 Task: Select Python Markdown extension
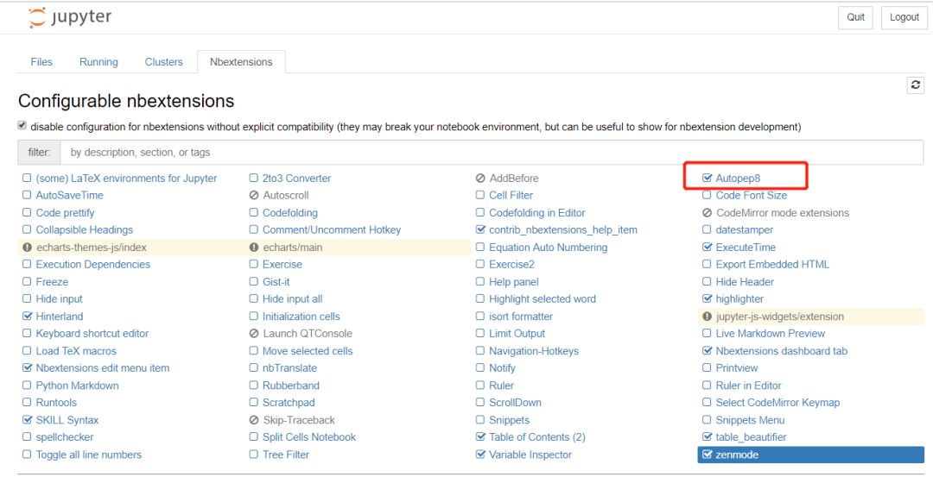pyautogui.click(x=77, y=385)
